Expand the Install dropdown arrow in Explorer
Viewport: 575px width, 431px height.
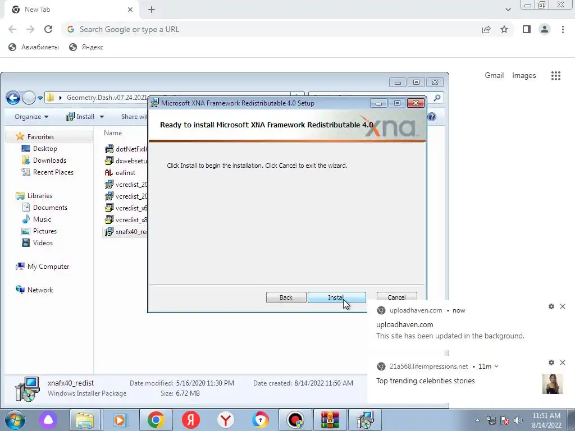click(102, 117)
